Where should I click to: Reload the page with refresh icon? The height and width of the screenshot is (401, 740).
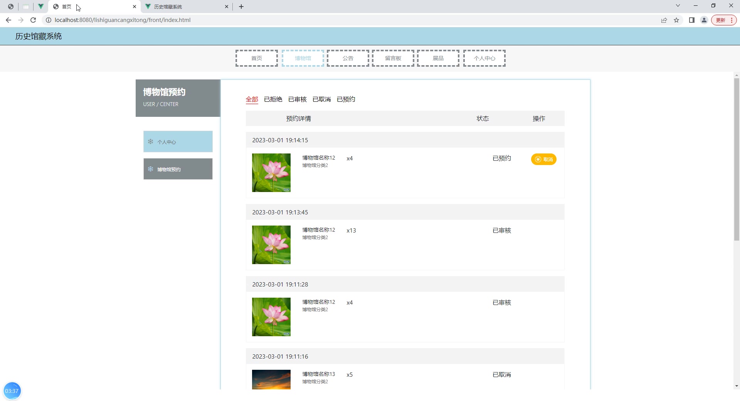(x=33, y=20)
